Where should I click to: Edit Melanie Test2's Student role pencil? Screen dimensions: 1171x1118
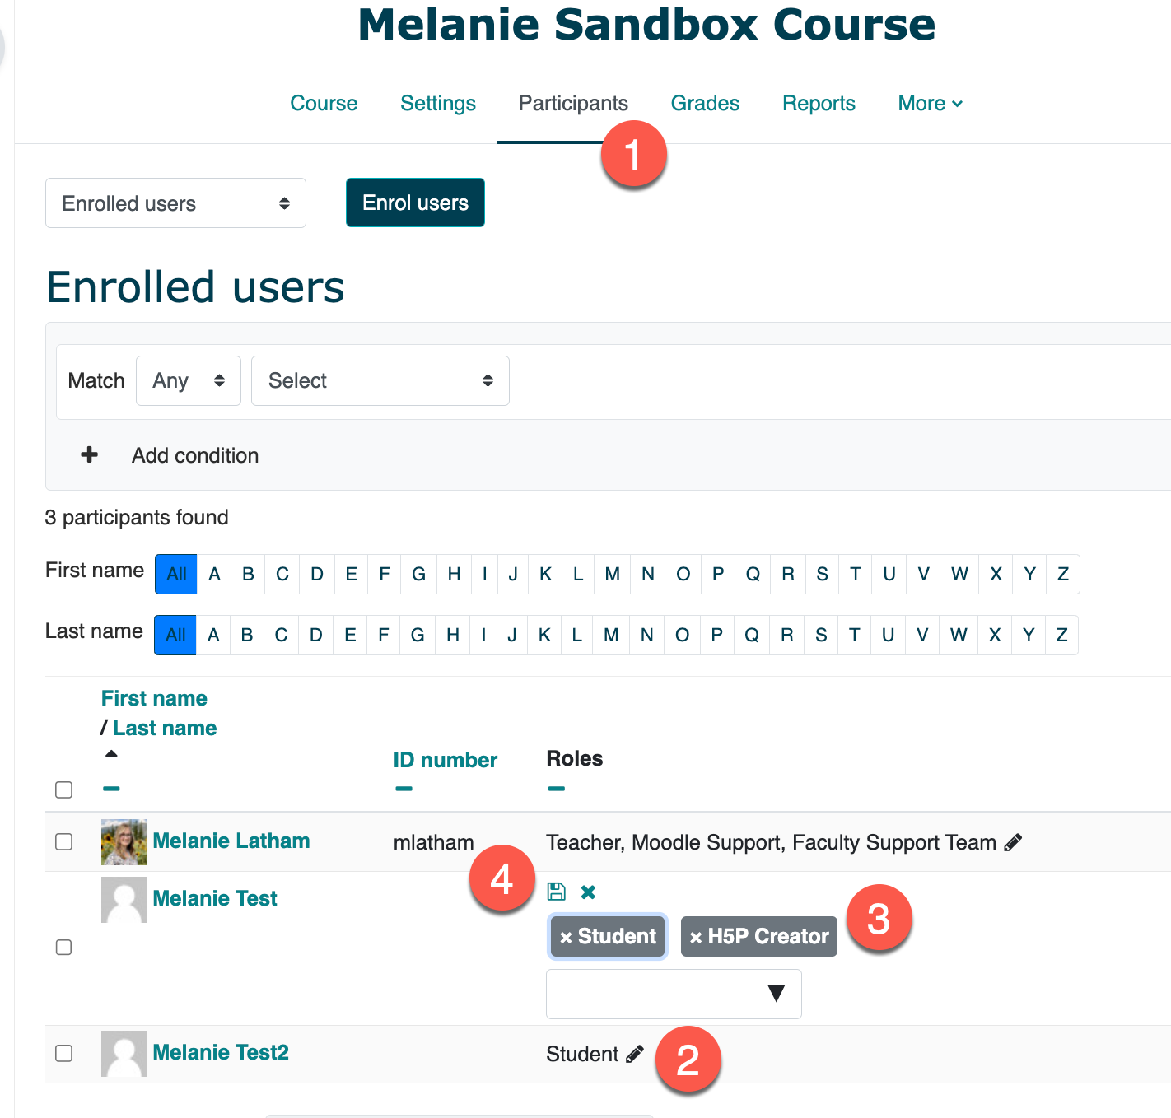coord(634,1054)
